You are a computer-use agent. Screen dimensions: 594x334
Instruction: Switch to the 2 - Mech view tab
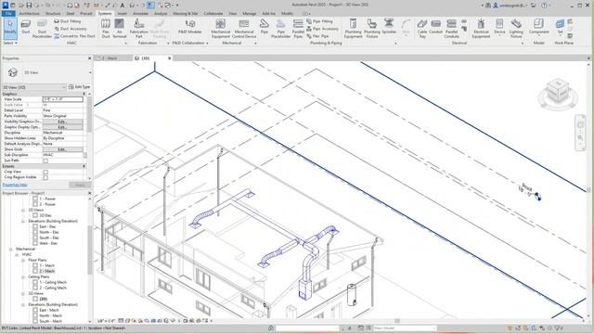click(x=110, y=58)
